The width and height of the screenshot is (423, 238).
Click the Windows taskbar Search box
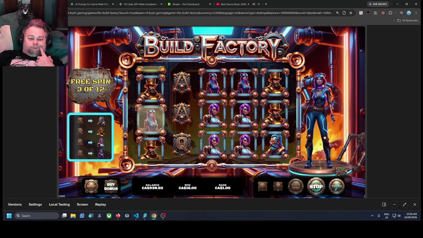click(37, 216)
